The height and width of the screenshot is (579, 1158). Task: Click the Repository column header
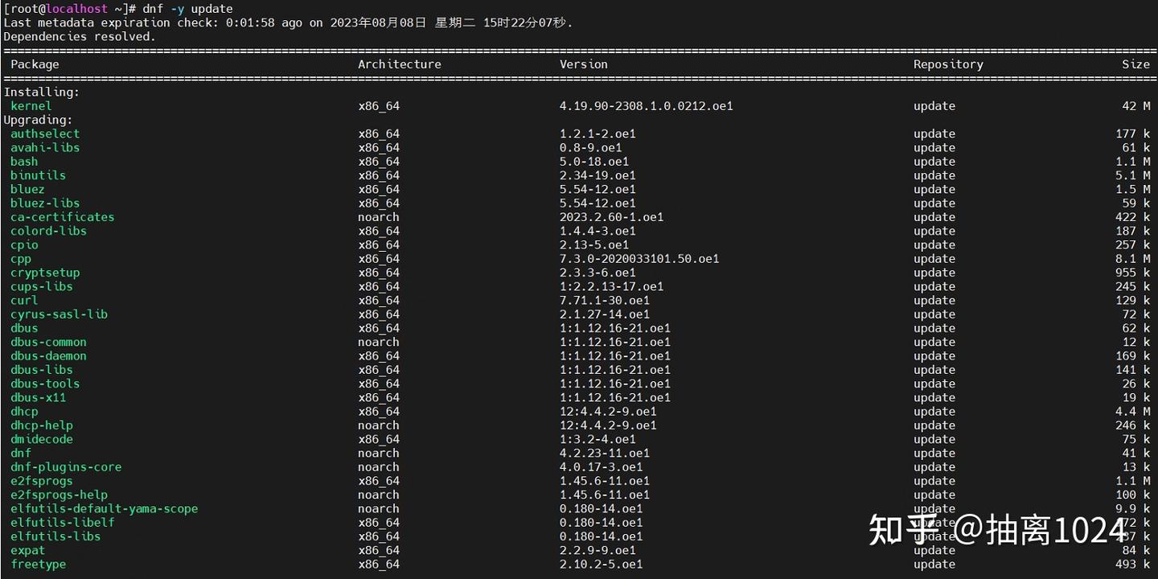[x=948, y=64]
